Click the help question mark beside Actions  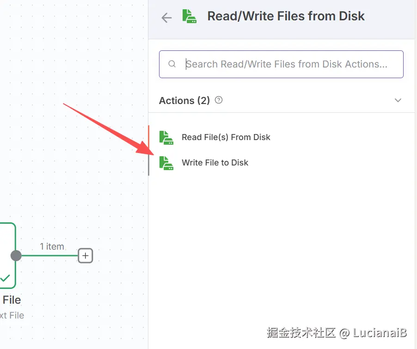[x=219, y=100]
